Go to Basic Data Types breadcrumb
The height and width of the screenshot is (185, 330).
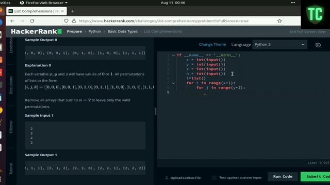coord(123,31)
